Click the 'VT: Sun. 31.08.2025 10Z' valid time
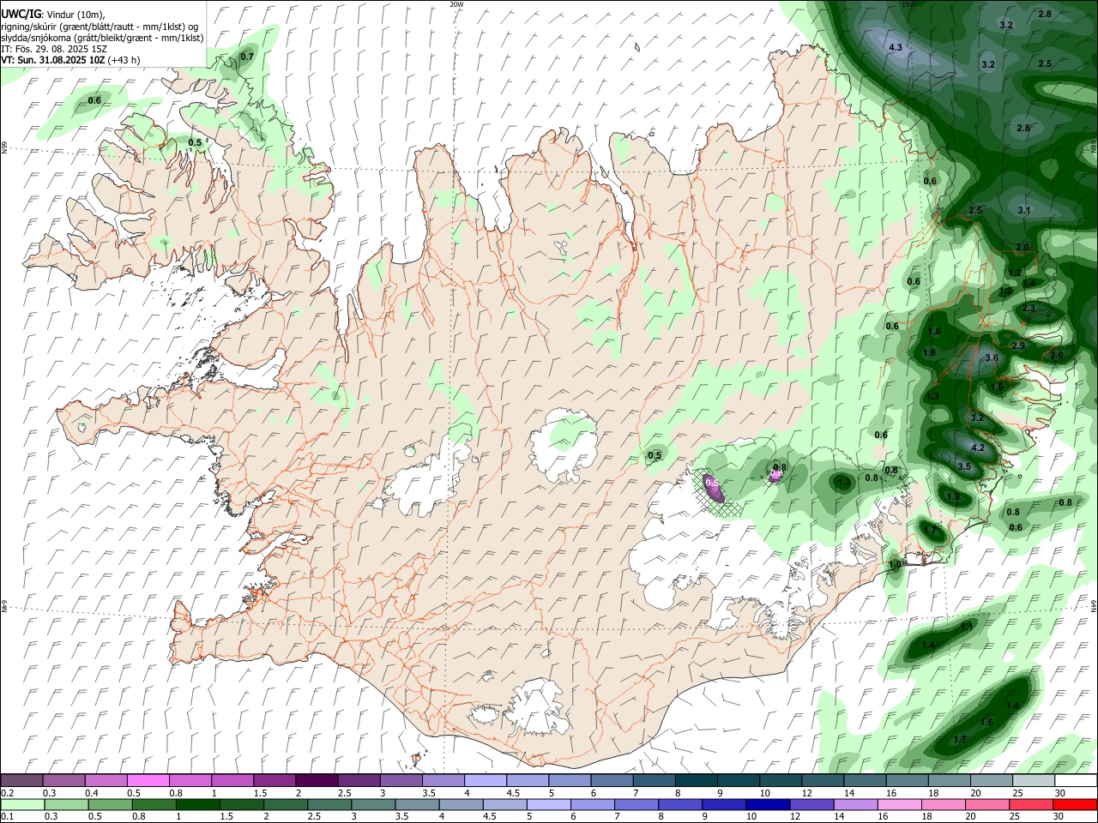 click(x=52, y=60)
